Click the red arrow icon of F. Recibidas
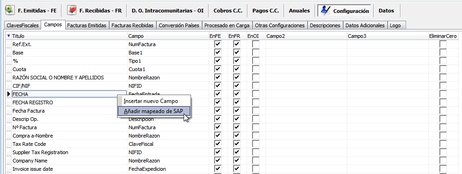462x174 pixels. click(x=72, y=10)
